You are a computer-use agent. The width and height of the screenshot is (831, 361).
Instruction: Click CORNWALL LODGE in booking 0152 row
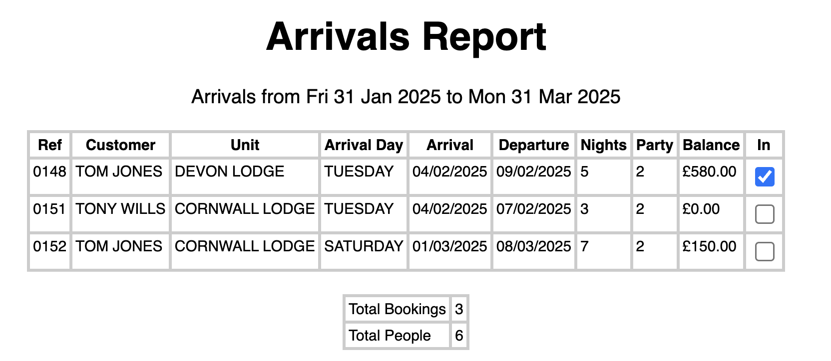click(244, 246)
